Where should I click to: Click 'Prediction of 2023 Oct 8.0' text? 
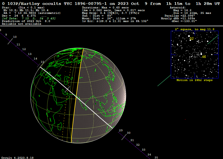coord(26,21)
